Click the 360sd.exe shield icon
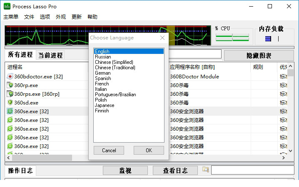This screenshot has height=187, width=299. (10, 102)
